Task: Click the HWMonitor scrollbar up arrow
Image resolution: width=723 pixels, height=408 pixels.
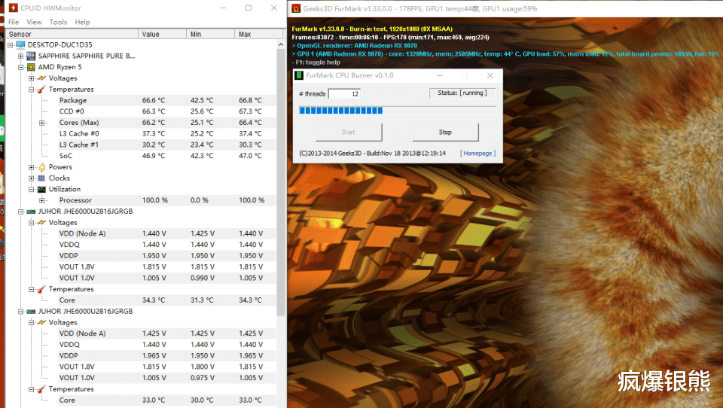Action: (280, 44)
